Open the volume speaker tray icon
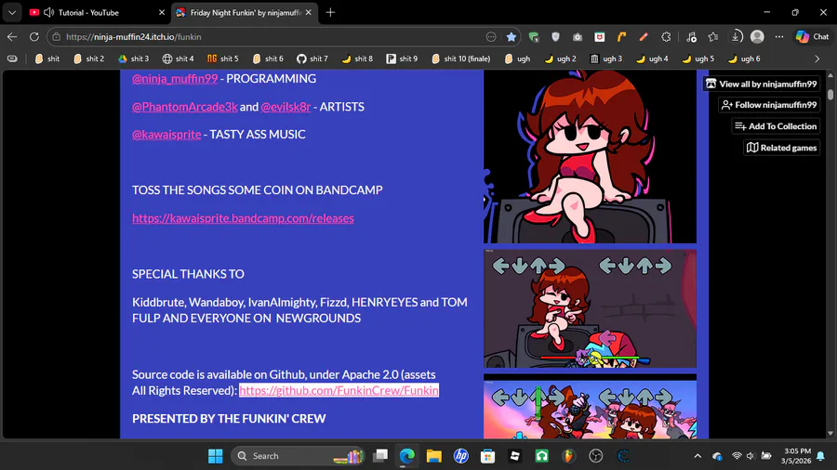The height and width of the screenshot is (470, 837). coord(751,456)
